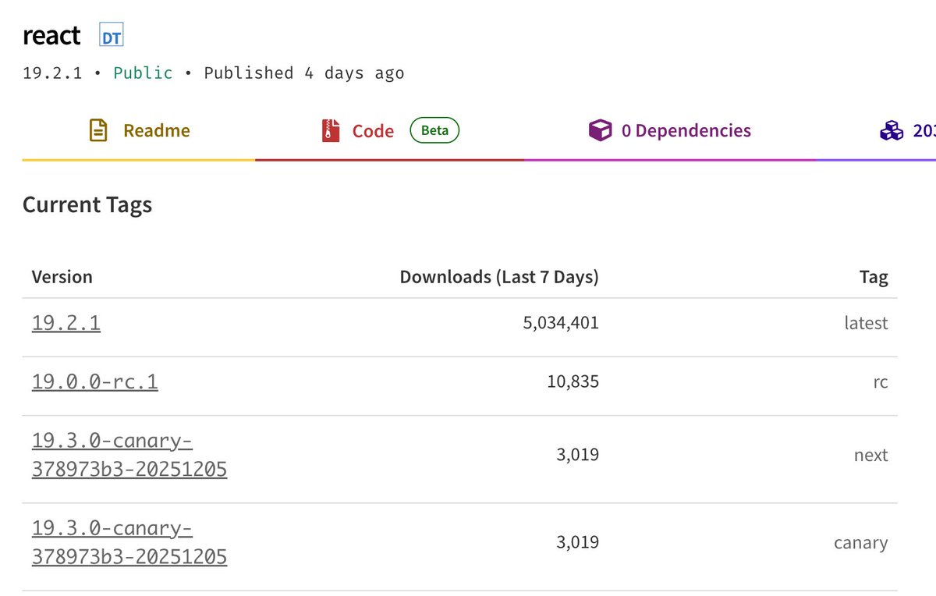Click the Readme document icon
936x596 pixels.
pyautogui.click(x=97, y=130)
